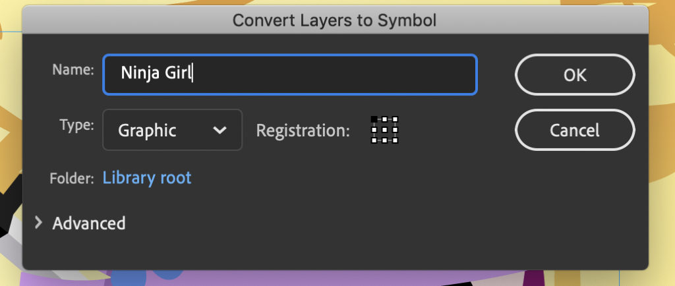
Task: Set registration point to bottom-center
Action: tap(384, 140)
